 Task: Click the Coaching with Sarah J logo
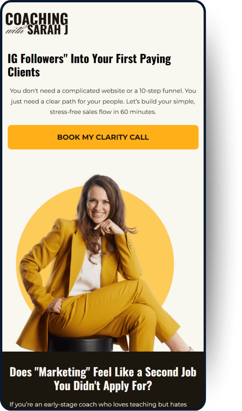click(x=37, y=24)
